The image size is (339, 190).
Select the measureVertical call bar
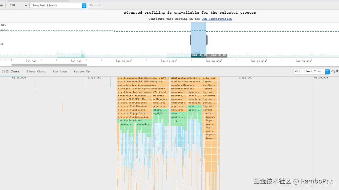[186, 89]
